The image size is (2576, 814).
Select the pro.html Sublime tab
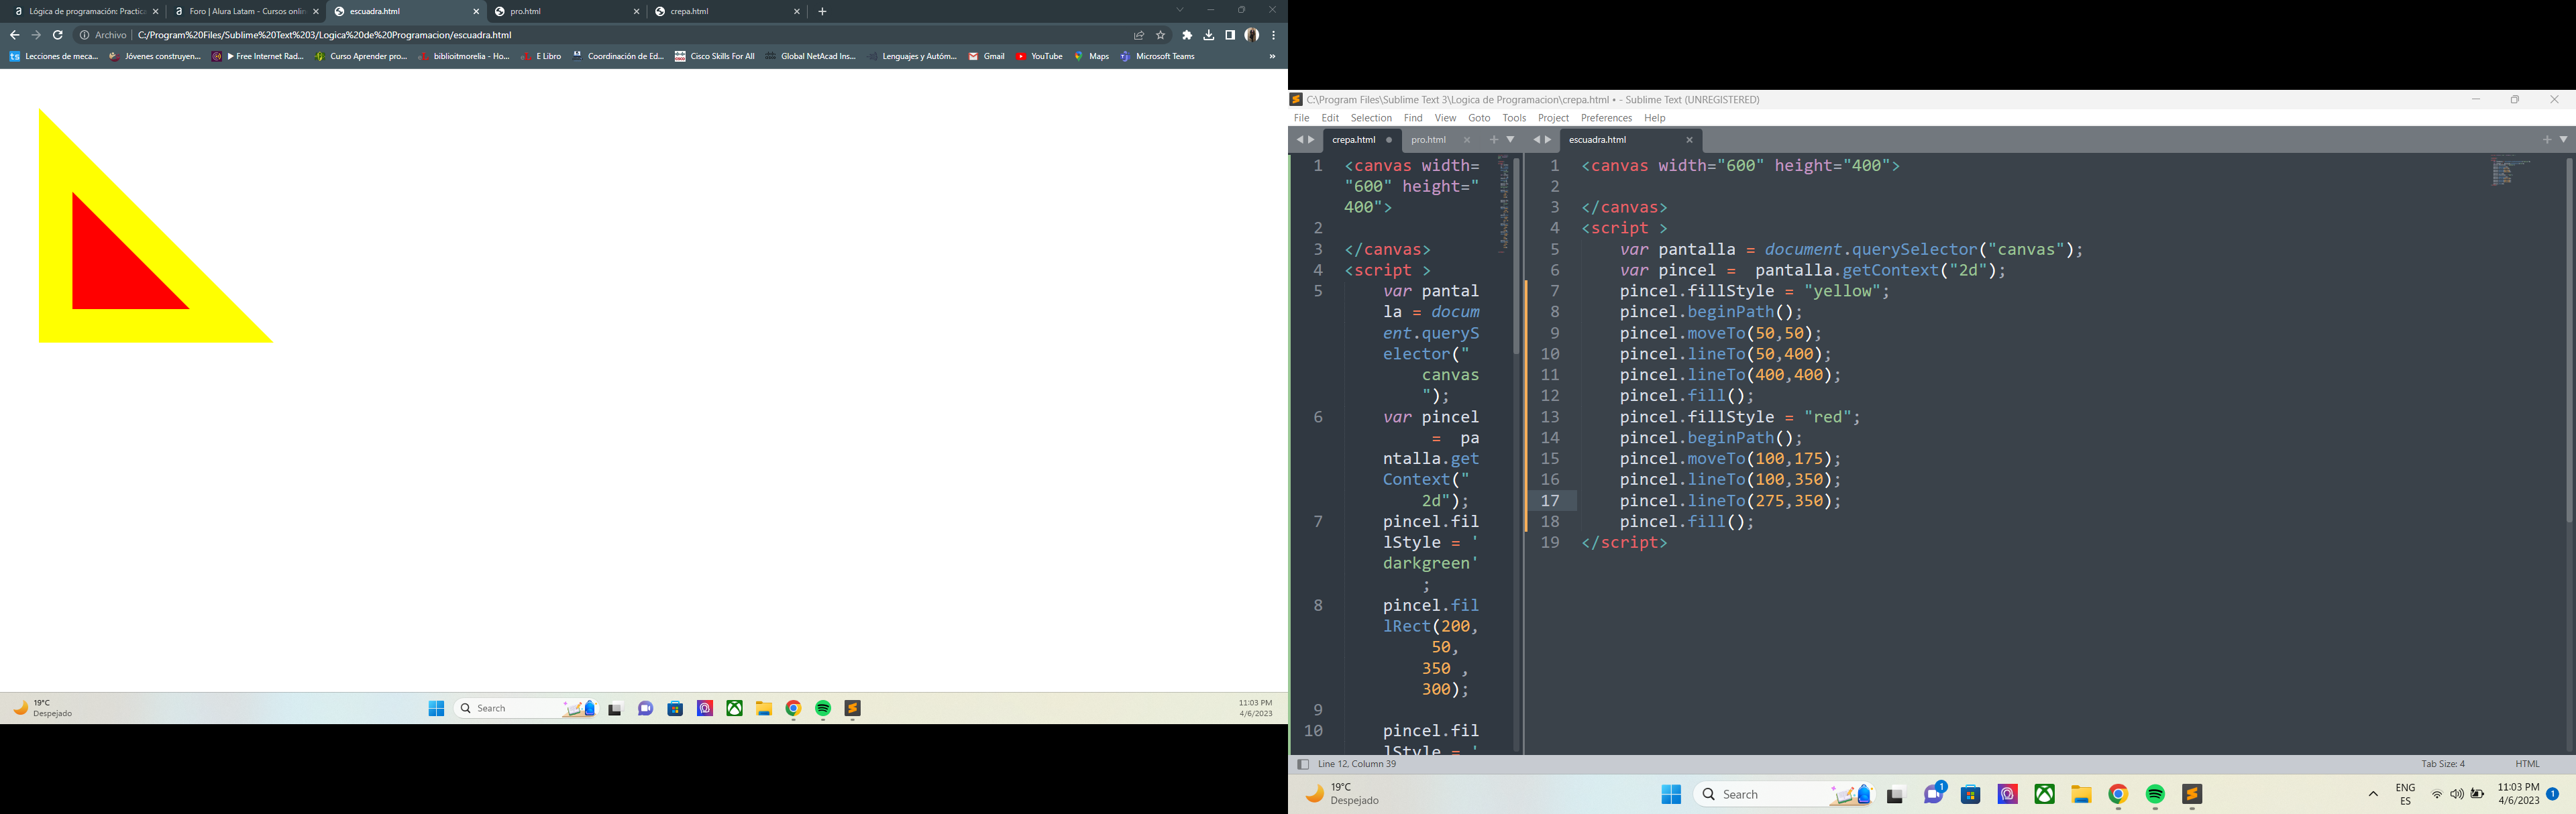1439,140
